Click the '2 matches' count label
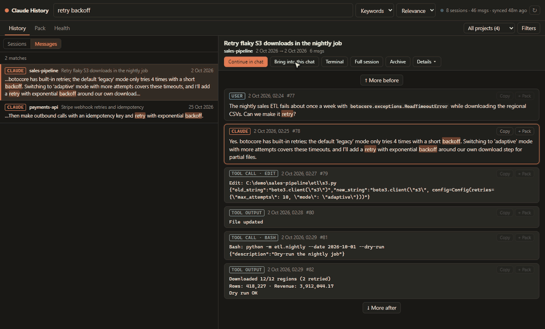Viewport: 545px width, 329px height. [16, 58]
